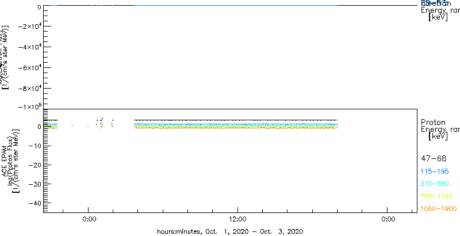Click the orange 1060-1900 legend label
Image resolution: width=460 pixels, height=236 pixels.
[439, 209]
